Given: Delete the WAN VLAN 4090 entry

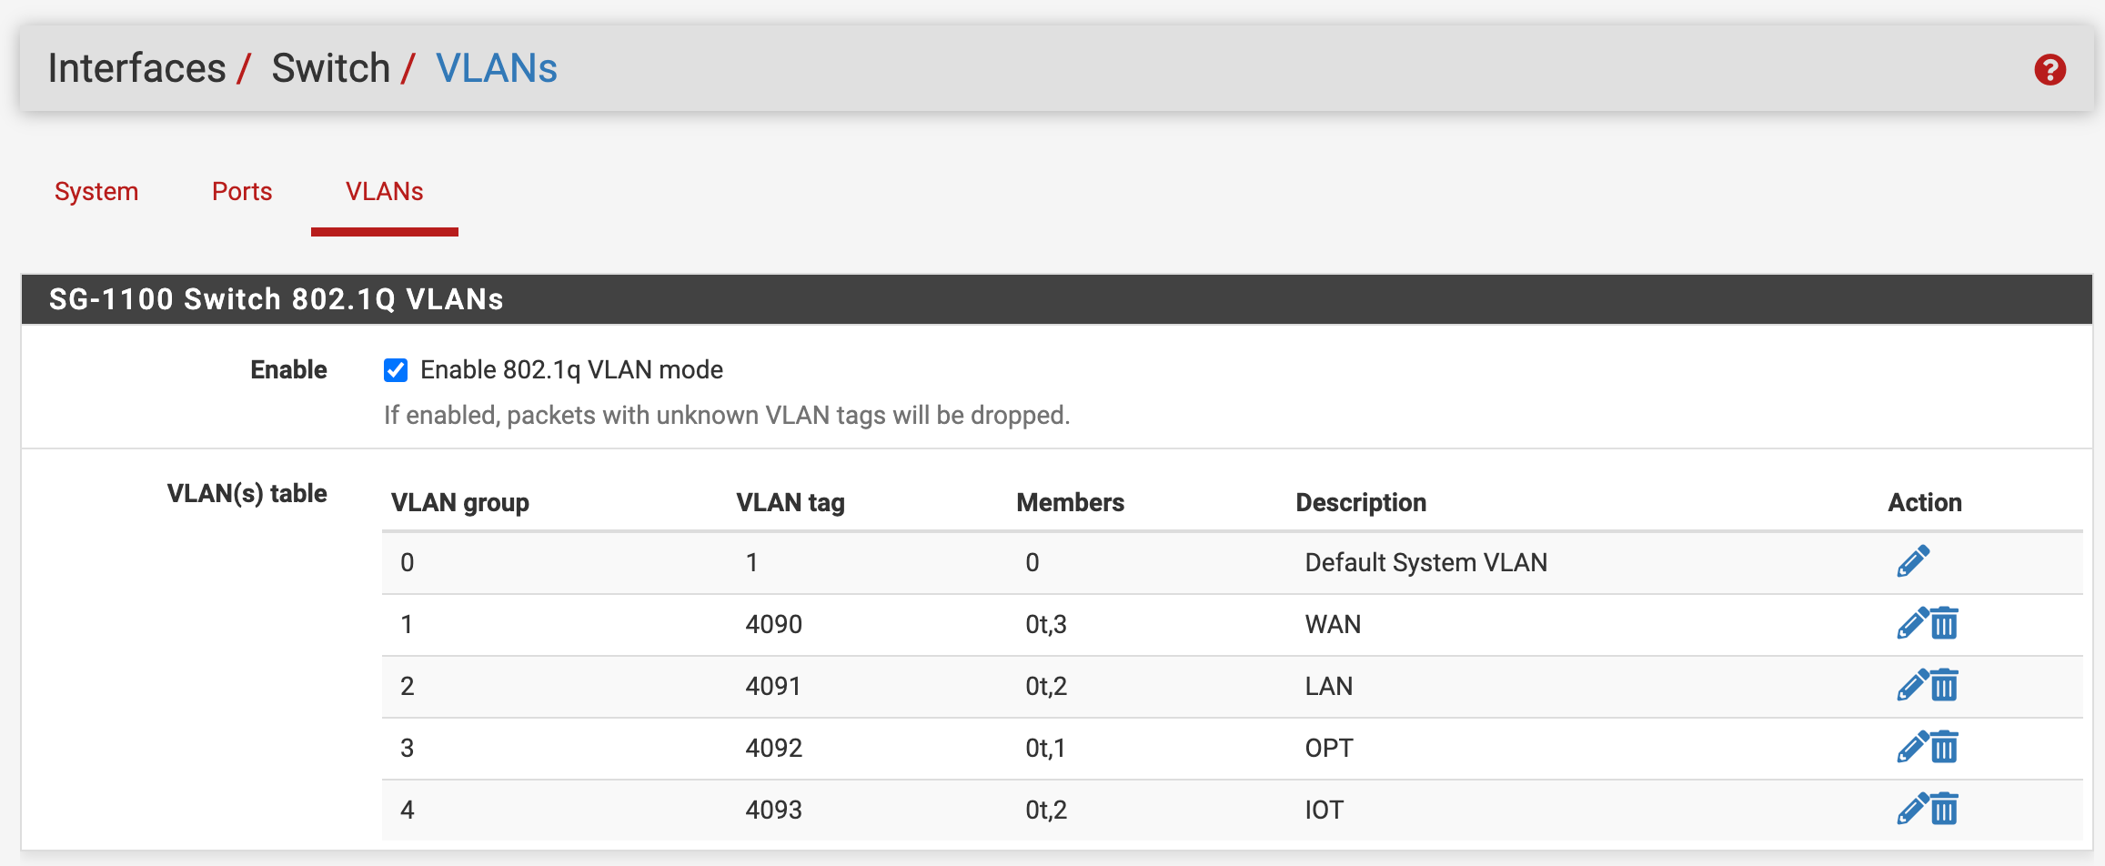Looking at the screenshot, I should tap(1945, 624).
